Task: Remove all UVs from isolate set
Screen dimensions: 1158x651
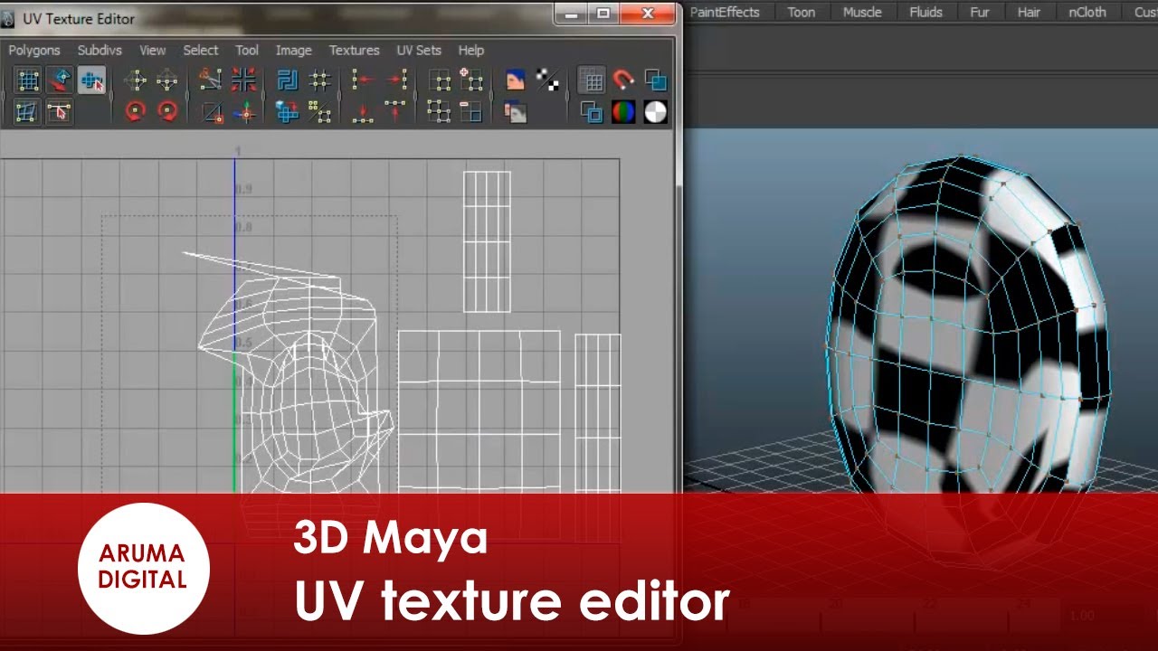Action: [x=440, y=112]
